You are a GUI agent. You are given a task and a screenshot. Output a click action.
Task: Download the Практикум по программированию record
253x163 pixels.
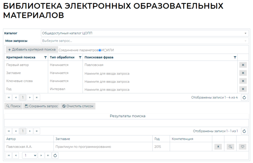(218, 147)
